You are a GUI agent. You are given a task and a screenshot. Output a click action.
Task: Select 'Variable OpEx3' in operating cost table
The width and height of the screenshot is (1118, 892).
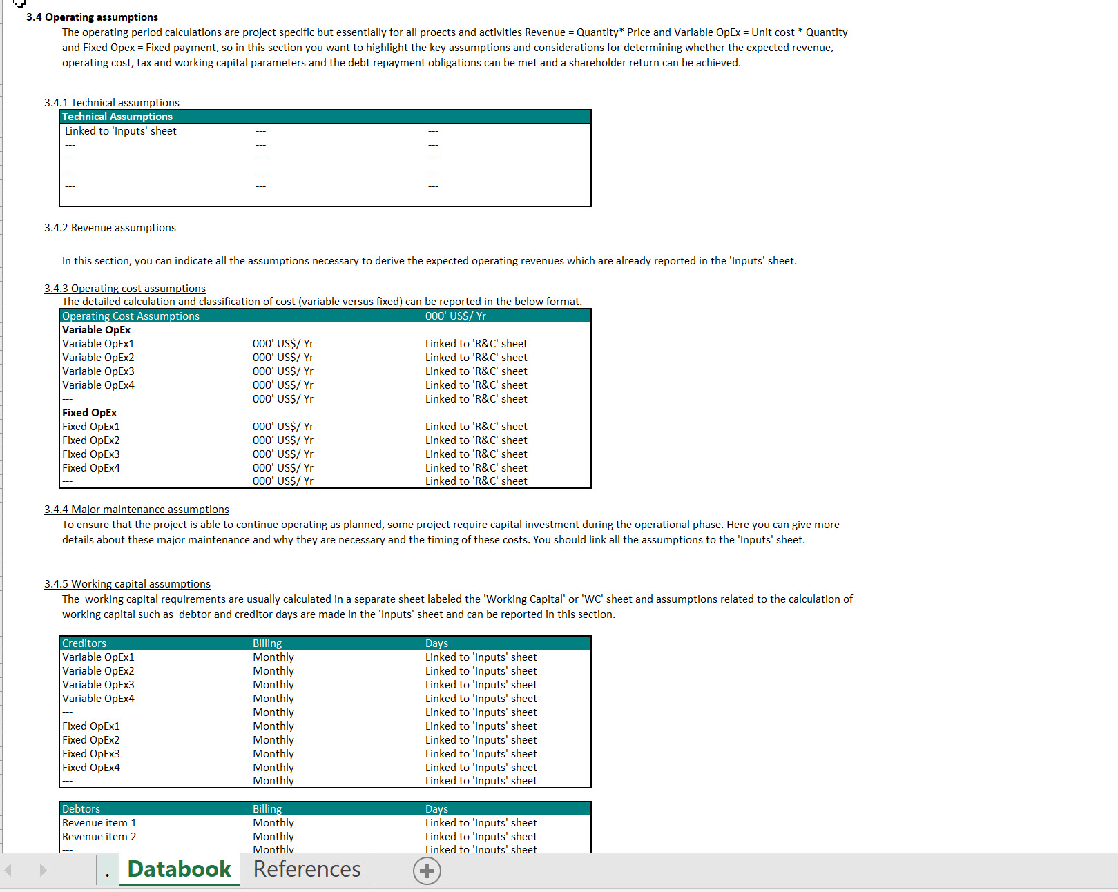98,371
